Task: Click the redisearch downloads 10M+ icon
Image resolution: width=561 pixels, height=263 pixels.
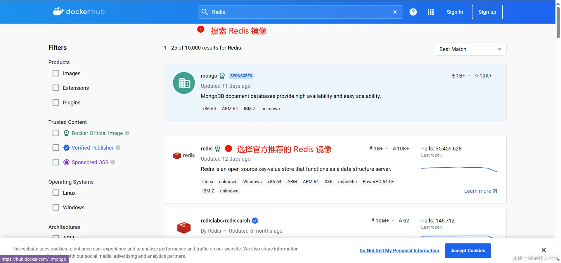Action: coord(373,220)
